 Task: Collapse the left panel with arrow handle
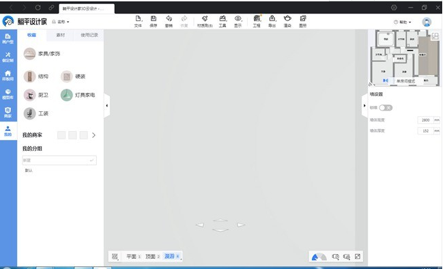(107, 106)
